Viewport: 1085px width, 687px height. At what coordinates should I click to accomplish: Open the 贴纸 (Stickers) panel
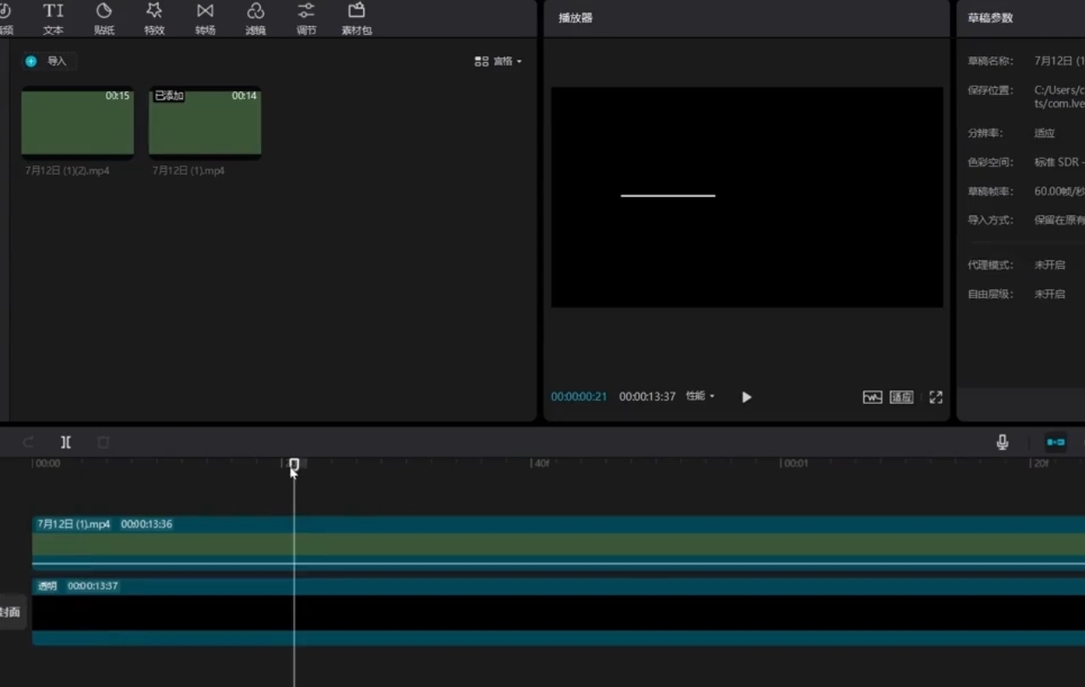point(104,19)
